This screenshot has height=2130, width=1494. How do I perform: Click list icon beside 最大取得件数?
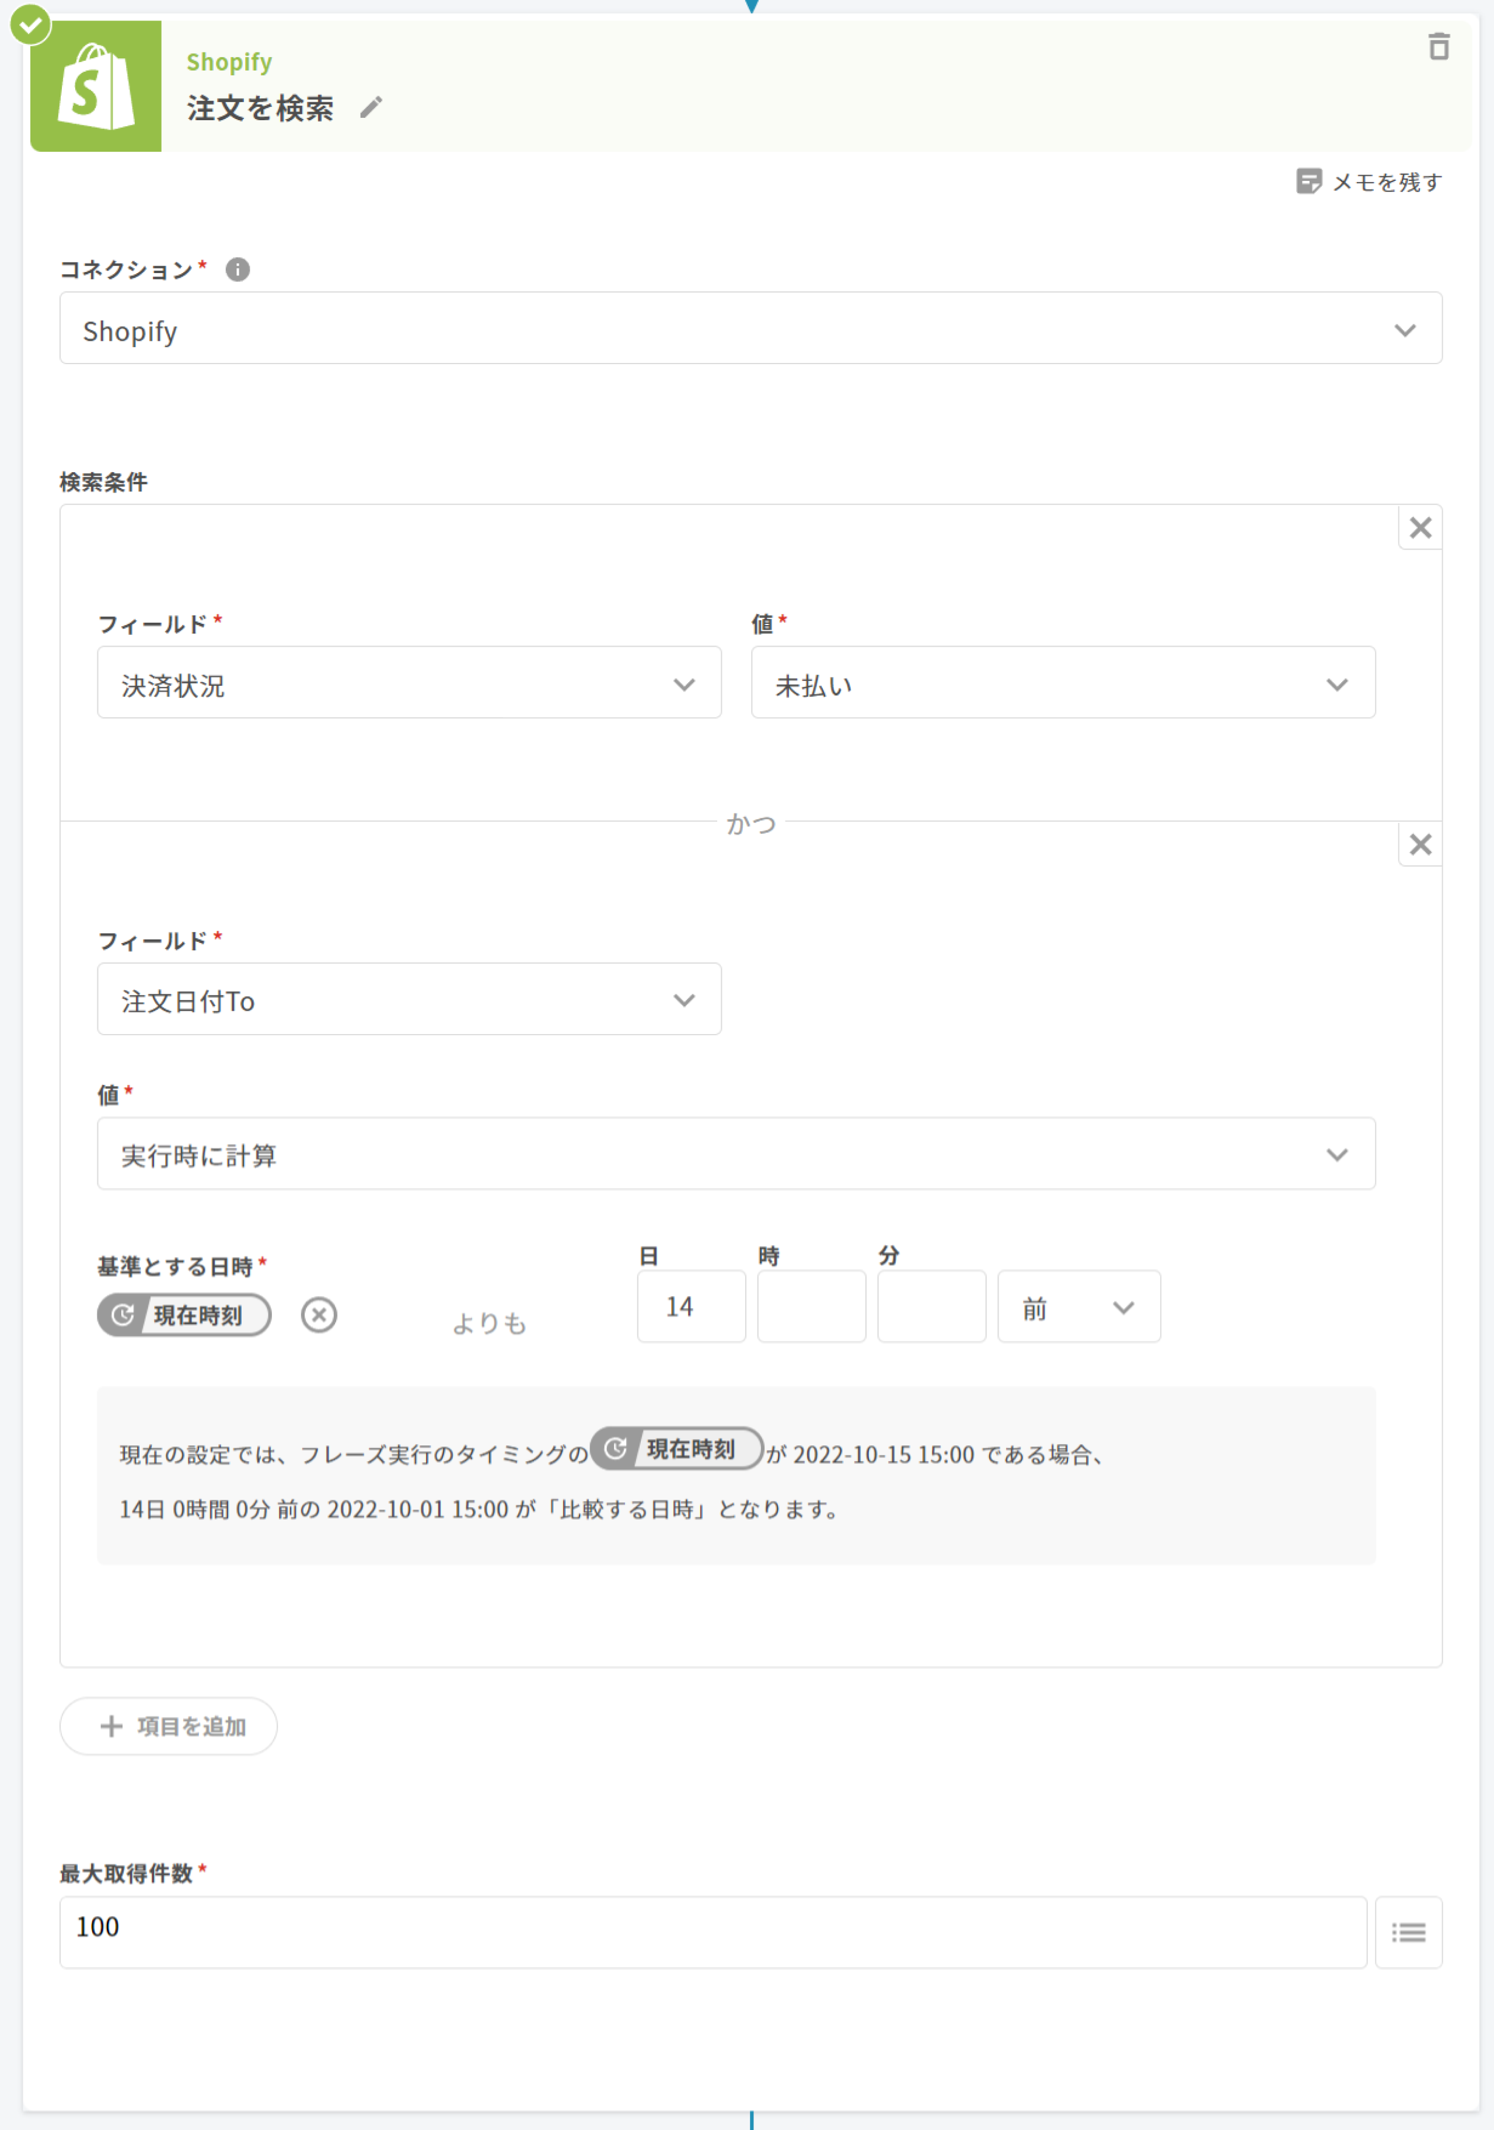(1408, 1932)
